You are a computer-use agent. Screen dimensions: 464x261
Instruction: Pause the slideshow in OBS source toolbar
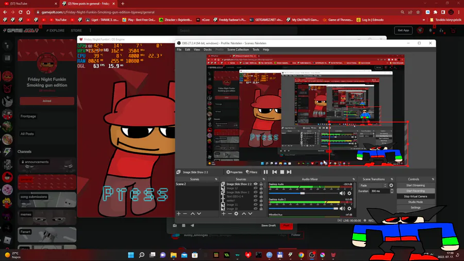[x=266, y=172]
